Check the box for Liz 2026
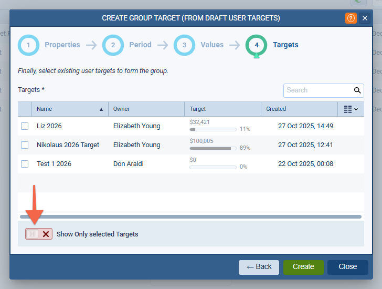 (25, 126)
